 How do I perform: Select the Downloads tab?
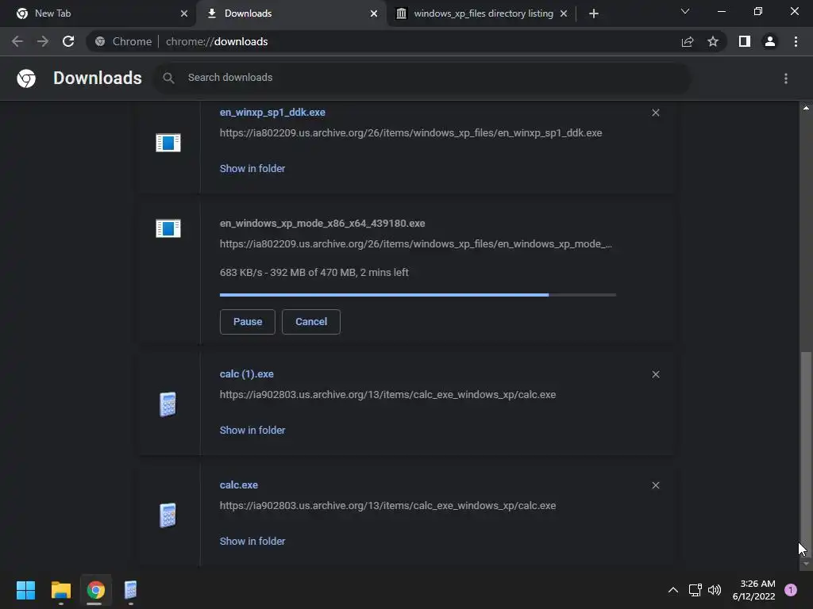[x=291, y=13]
